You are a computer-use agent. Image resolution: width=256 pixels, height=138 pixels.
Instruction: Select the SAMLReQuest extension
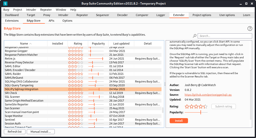(x=83, y=78)
